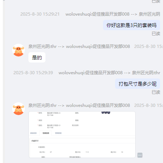163x163 pixels.
Task: Click the dark product photo in the screenshot
Action: click(106, 113)
